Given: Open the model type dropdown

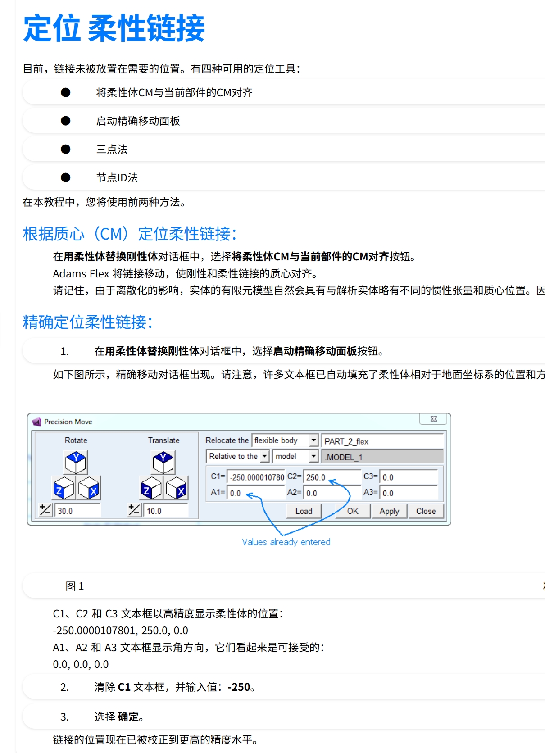Looking at the screenshot, I should [314, 456].
